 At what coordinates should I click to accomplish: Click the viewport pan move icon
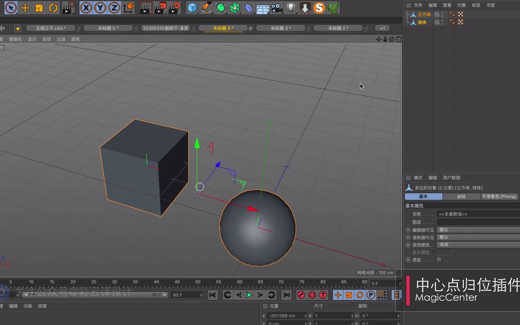click(x=379, y=39)
